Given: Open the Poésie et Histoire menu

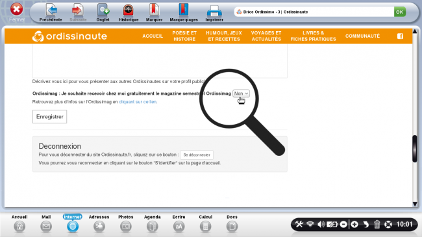Looking at the screenshot, I should pyautogui.click(x=184, y=36).
